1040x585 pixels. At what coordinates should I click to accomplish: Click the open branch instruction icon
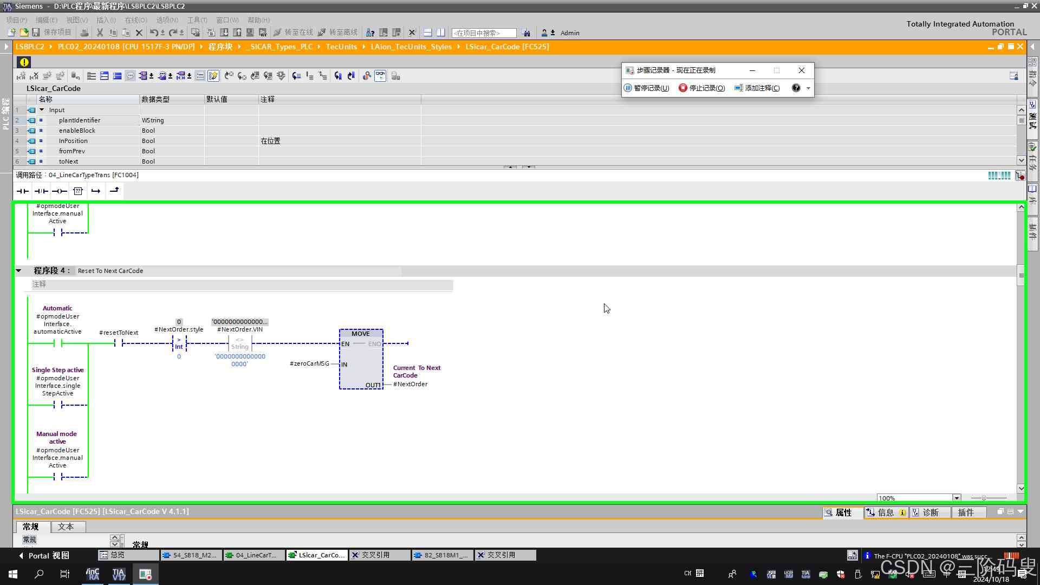click(96, 191)
